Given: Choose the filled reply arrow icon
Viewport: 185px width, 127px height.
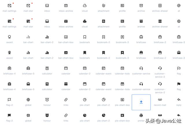Looking at the screenshot, I should point(179,115).
